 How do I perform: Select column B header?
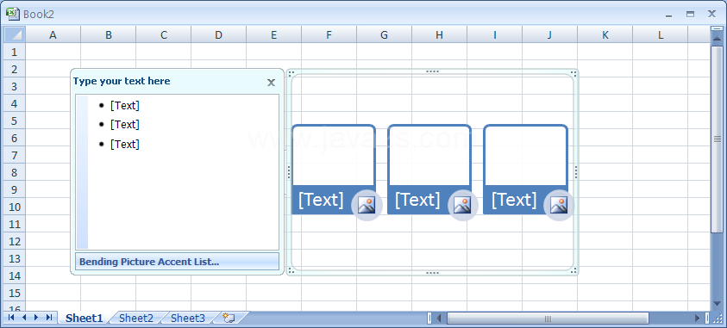(x=108, y=34)
